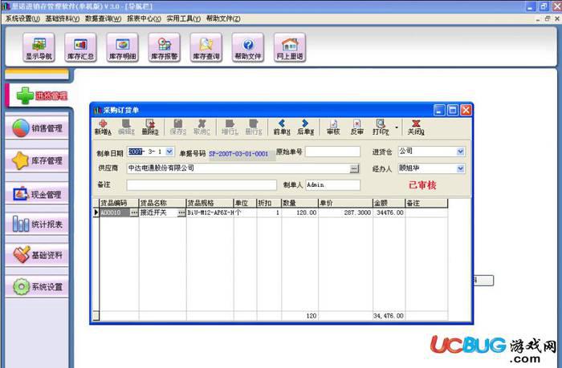This screenshot has width=562, height=368.
Task: Click the 供应商 browse ellipsis button
Action: [354, 168]
